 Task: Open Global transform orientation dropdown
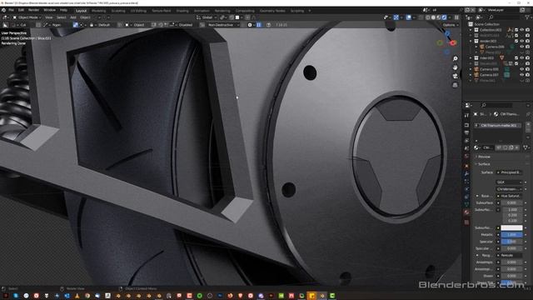click(x=207, y=17)
